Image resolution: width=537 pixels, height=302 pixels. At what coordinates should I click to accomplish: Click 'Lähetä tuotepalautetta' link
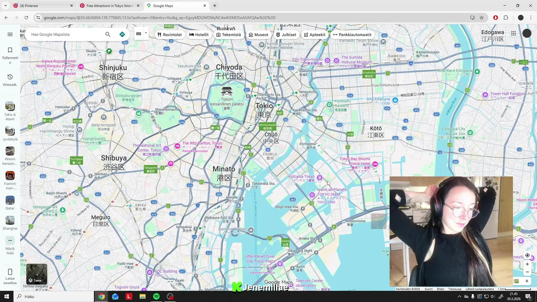pos(480,289)
